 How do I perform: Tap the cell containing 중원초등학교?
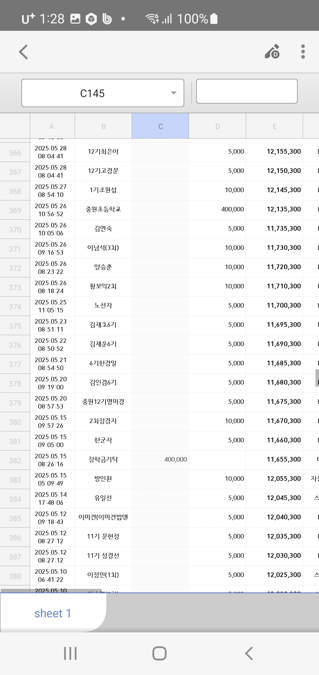click(103, 209)
